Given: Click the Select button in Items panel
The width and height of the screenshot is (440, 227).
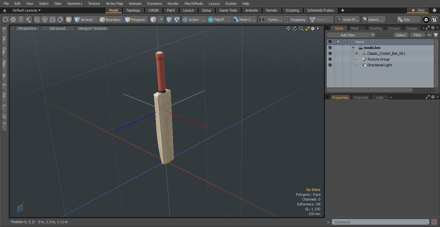Looking at the screenshot, I should click(x=401, y=35).
